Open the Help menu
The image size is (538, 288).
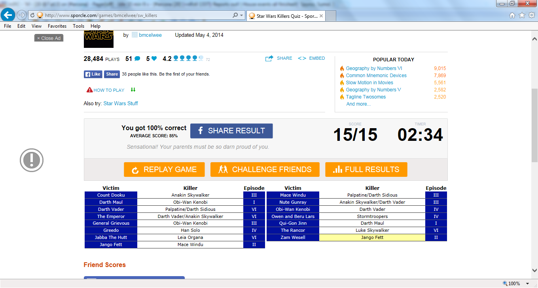[x=95, y=26]
